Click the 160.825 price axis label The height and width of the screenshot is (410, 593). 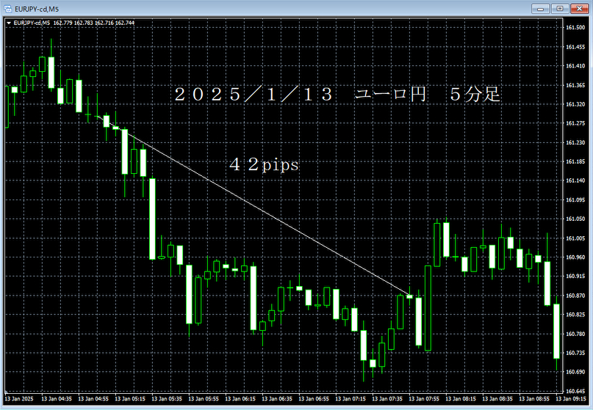click(575, 315)
